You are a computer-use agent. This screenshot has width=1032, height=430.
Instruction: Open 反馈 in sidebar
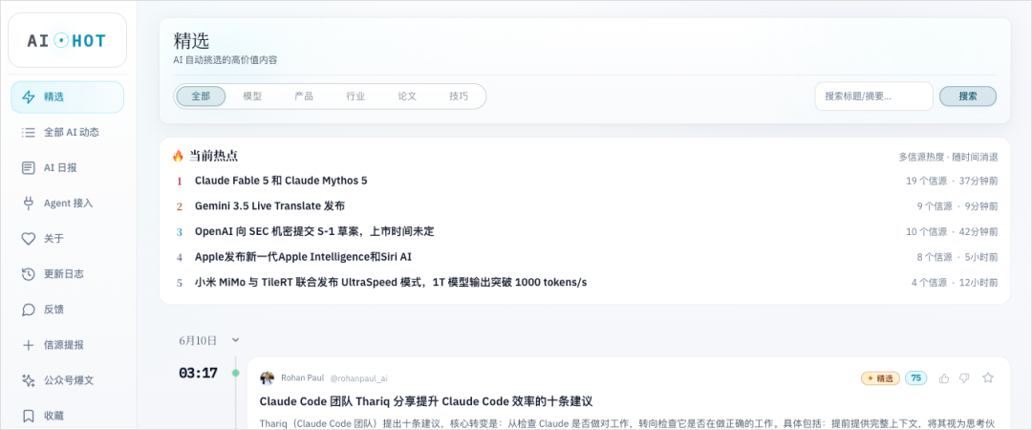[67, 310]
